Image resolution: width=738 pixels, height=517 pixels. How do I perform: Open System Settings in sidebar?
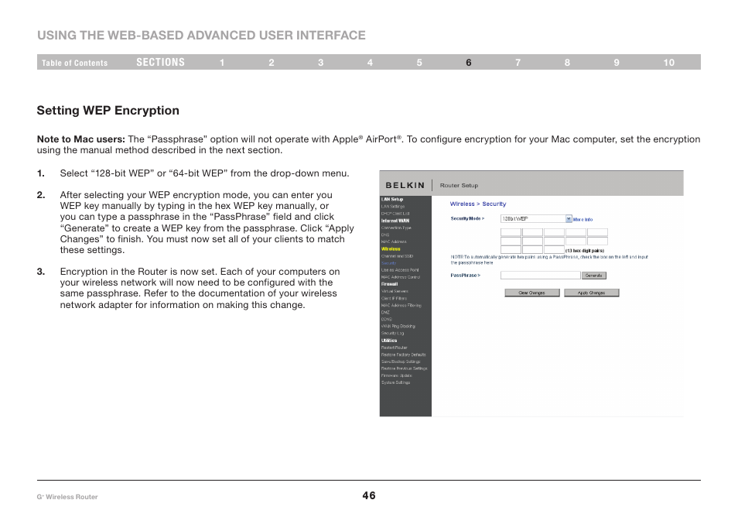[395, 383]
